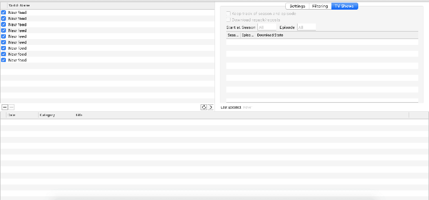Click the greyed-out minus button under the watch list
The image size is (429, 200).
click(11, 107)
